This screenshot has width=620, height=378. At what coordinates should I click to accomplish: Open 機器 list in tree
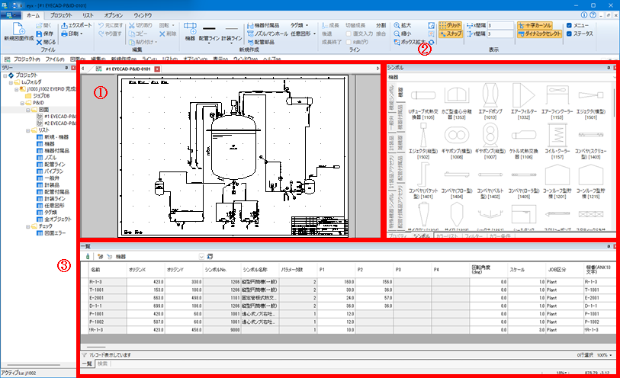click(49, 144)
